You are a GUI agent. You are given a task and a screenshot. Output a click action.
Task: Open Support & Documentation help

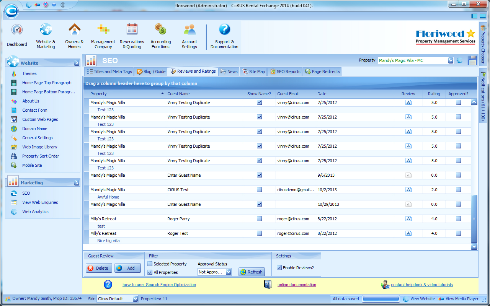pos(224,36)
